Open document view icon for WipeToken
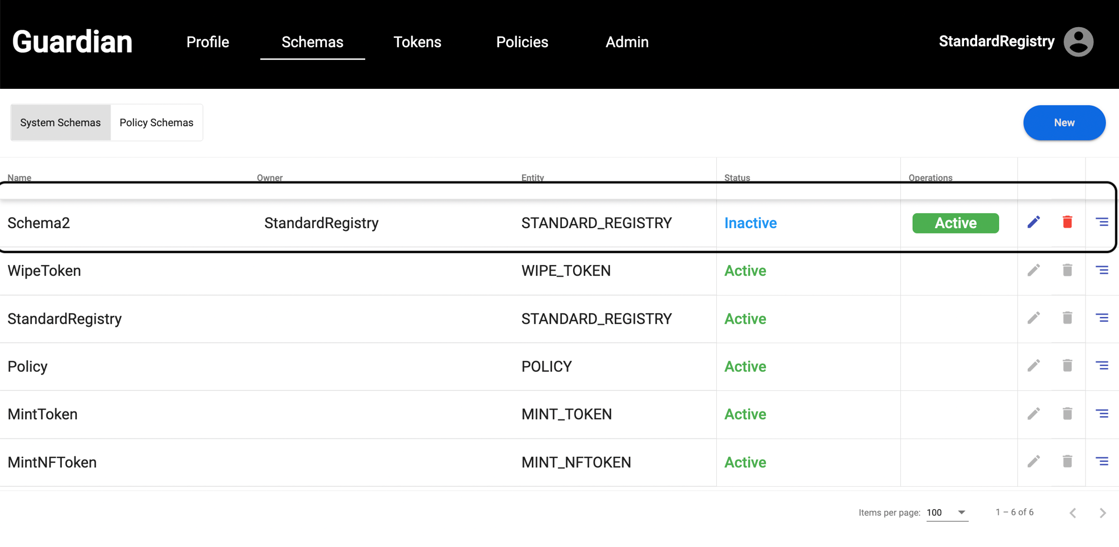 1102,270
